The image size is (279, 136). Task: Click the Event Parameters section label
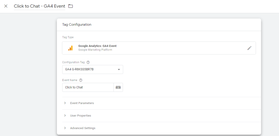[82, 103]
